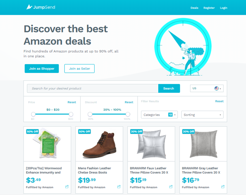Share the Mens Leather Boots deal

(119, 187)
